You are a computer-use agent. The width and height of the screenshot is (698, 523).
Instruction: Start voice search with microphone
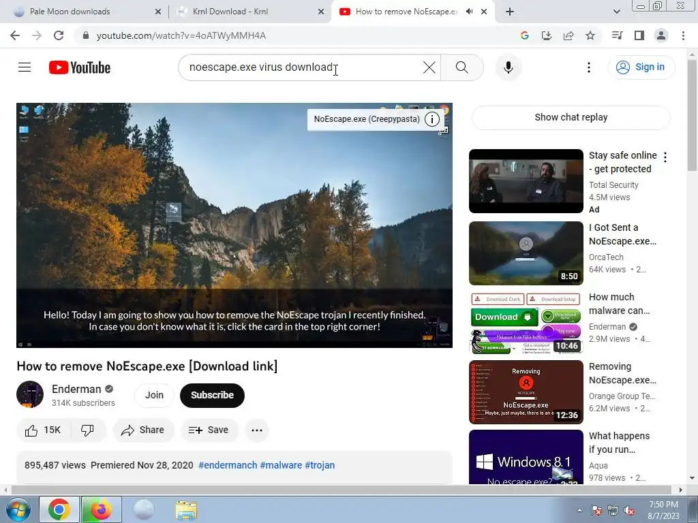pos(509,67)
